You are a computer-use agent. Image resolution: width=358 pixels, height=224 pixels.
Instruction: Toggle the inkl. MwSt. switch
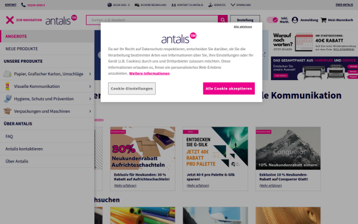tap(273, 20)
